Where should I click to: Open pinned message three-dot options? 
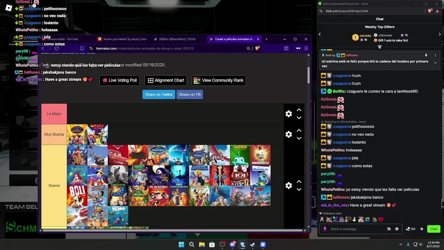point(435,55)
